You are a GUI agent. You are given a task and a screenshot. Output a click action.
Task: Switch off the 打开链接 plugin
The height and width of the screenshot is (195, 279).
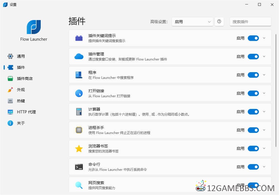pyautogui.click(x=253, y=93)
